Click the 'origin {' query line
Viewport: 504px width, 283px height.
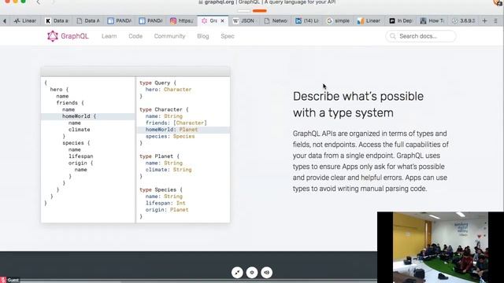pyautogui.click(x=80, y=163)
